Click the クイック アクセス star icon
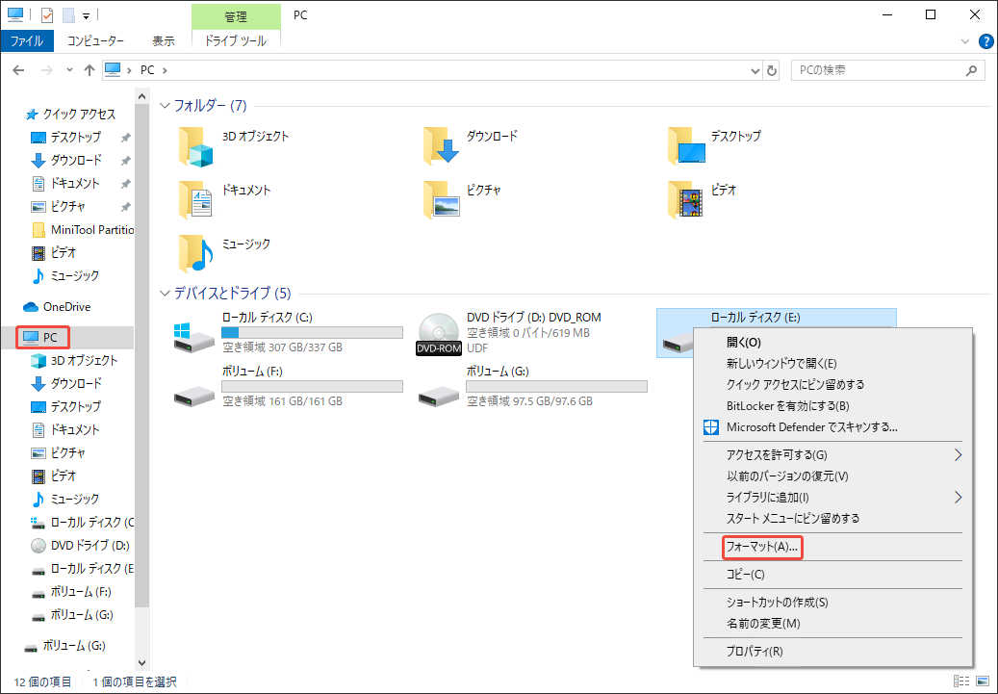The height and width of the screenshot is (694, 998). point(31,115)
